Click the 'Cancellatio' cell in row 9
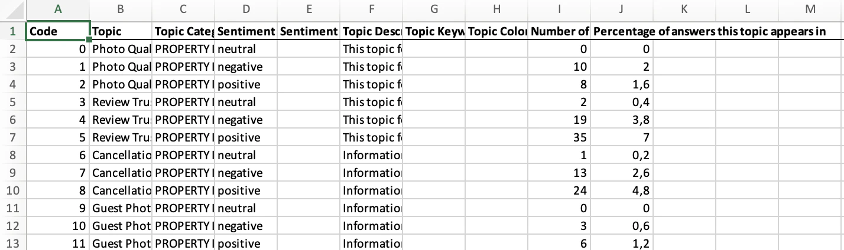The width and height of the screenshot is (844, 250). click(x=121, y=173)
